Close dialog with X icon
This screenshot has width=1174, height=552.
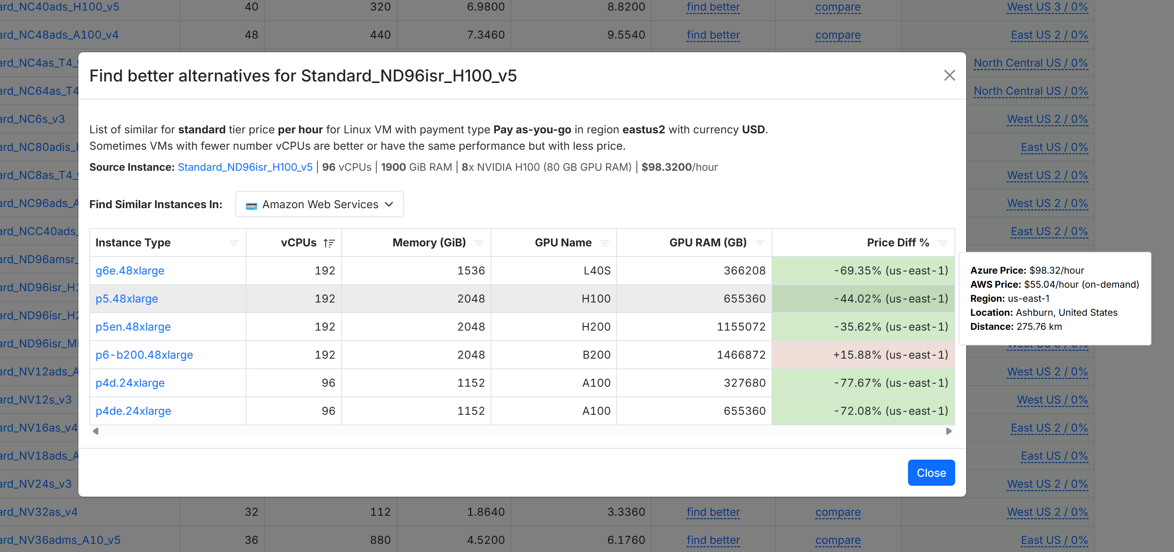click(949, 75)
